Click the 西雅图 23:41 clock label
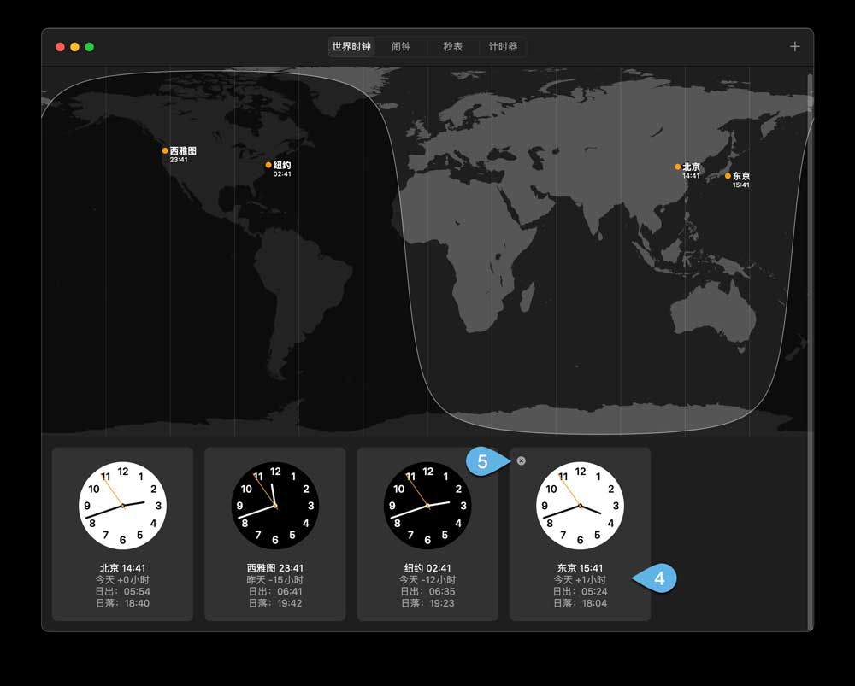Image resolution: width=855 pixels, height=686 pixels. [x=275, y=567]
